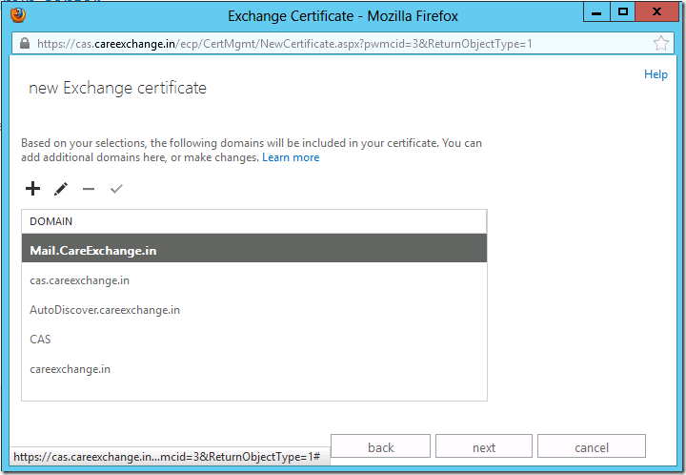The height and width of the screenshot is (475, 686).
Task: Maximize the Firefox window
Action: (622, 11)
